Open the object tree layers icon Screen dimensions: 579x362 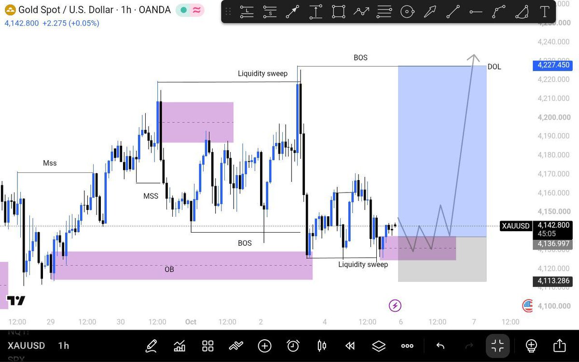click(x=379, y=346)
